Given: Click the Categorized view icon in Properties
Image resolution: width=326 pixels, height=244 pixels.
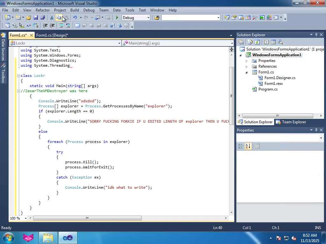Looking at the screenshot, I should (x=241, y=146).
